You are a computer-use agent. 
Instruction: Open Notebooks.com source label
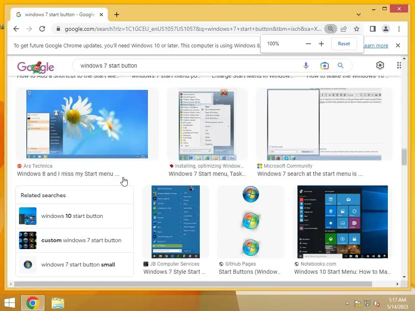click(x=315, y=264)
